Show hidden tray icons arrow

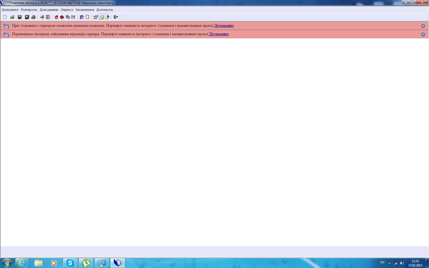point(389,263)
